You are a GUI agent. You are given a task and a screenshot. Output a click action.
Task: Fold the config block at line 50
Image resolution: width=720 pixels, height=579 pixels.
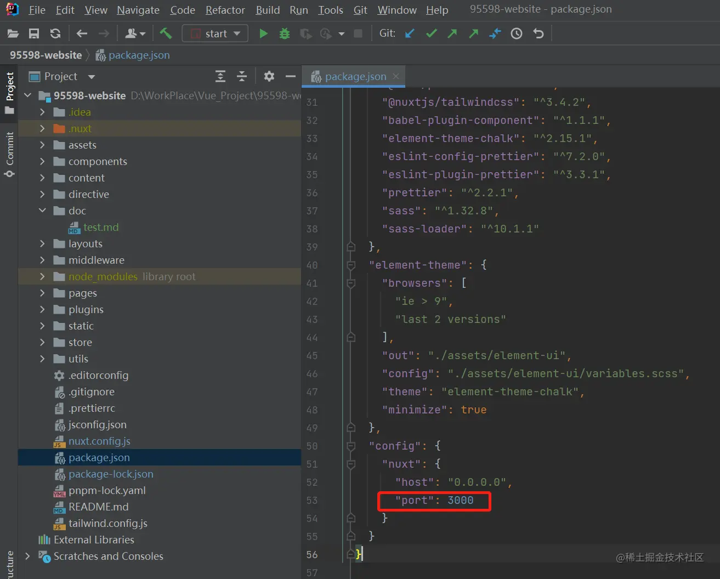click(351, 446)
